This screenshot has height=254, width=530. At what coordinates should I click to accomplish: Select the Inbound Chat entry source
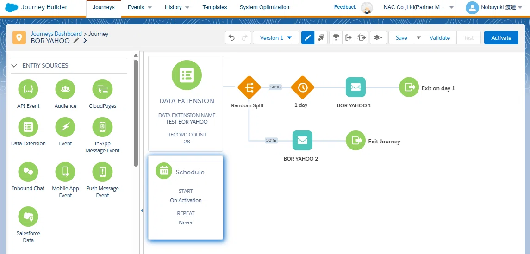tap(28, 172)
